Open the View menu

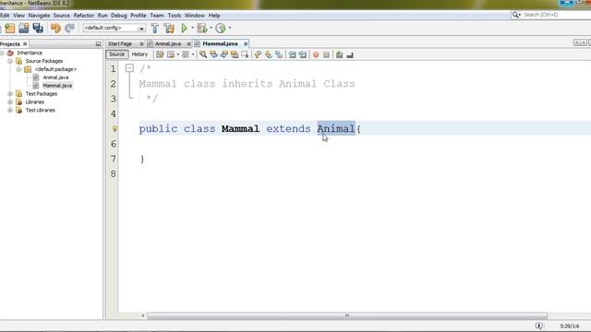click(x=18, y=16)
